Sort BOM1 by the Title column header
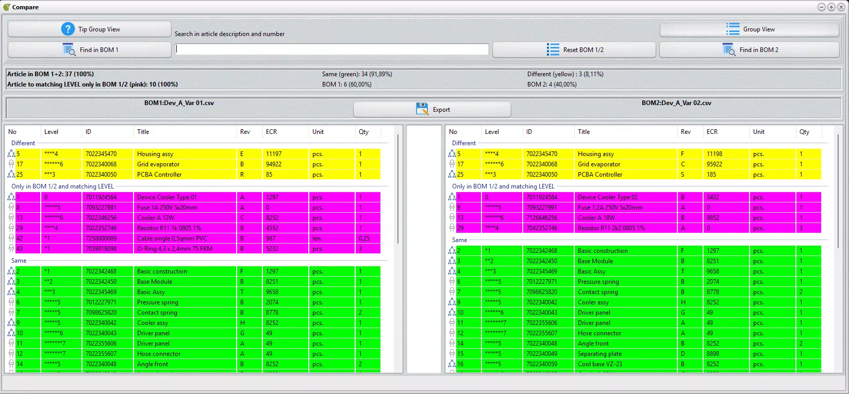The height and width of the screenshot is (394, 849). (x=185, y=132)
